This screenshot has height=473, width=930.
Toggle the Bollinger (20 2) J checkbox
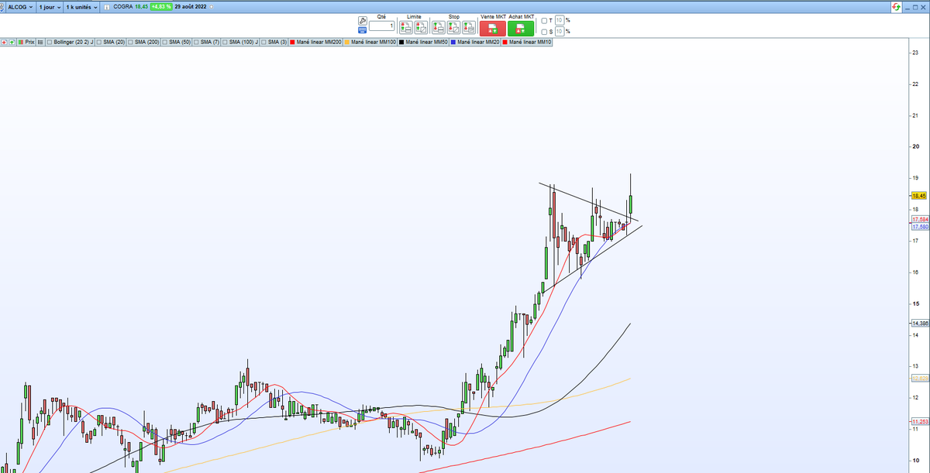point(50,42)
